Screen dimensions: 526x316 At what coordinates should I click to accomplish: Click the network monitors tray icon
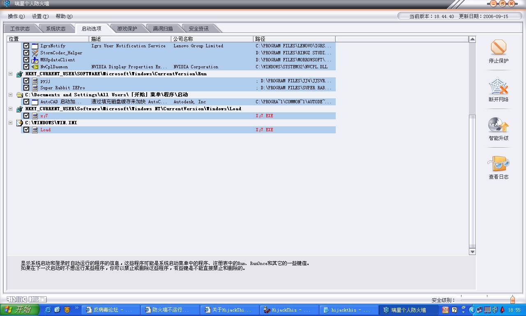point(479,310)
